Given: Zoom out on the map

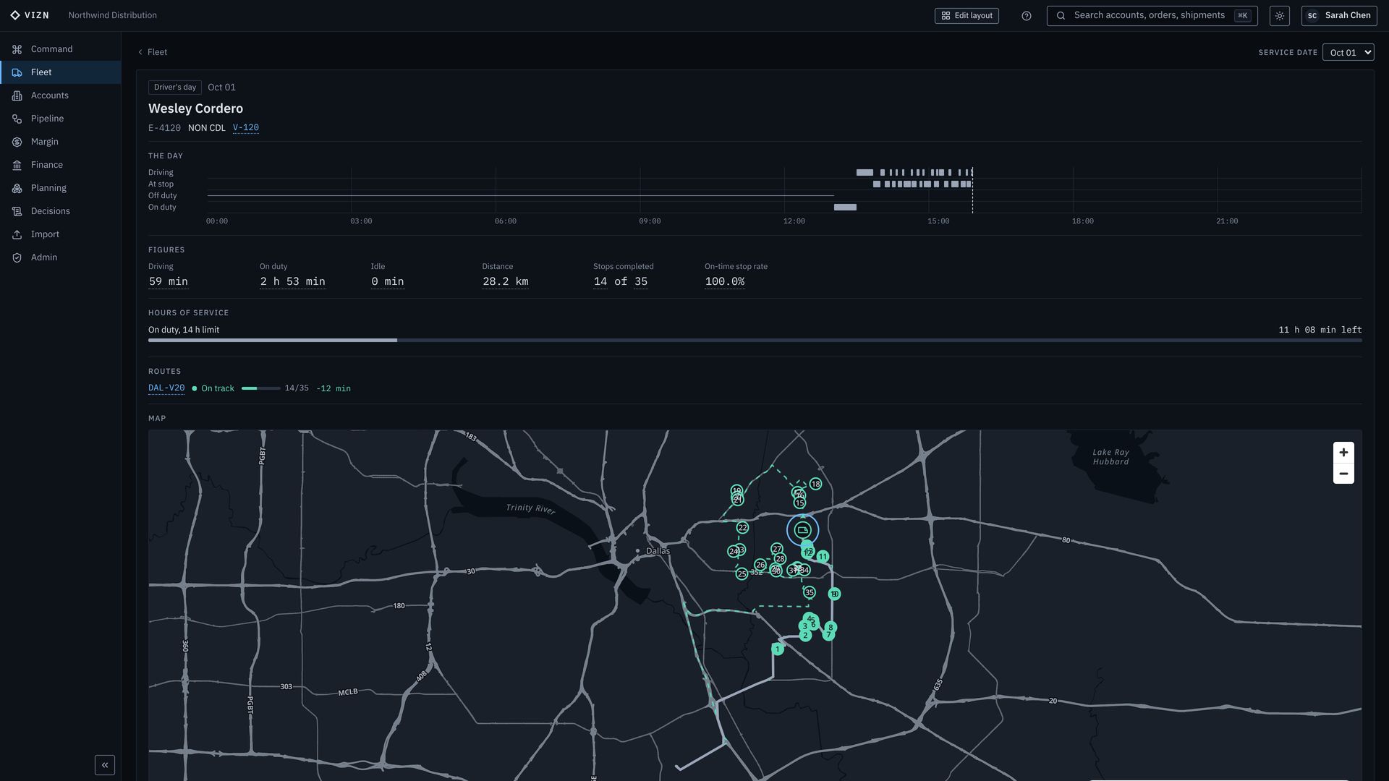Looking at the screenshot, I should coord(1343,474).
